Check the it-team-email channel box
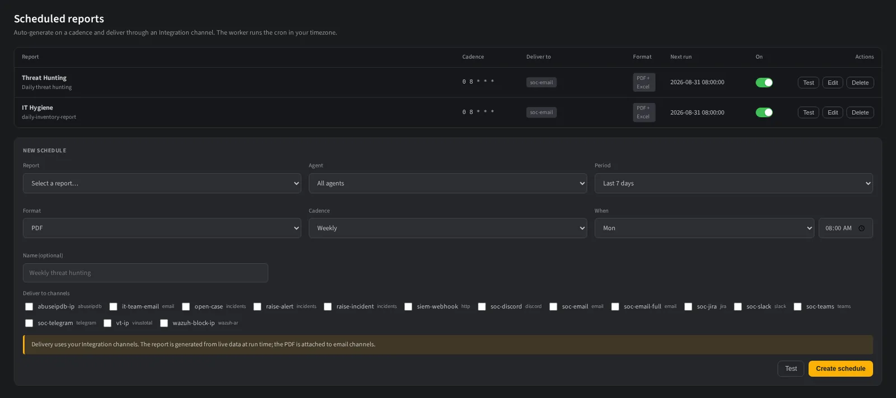The height and width of the screenshot is (398, 896). (x=113, y=307)
